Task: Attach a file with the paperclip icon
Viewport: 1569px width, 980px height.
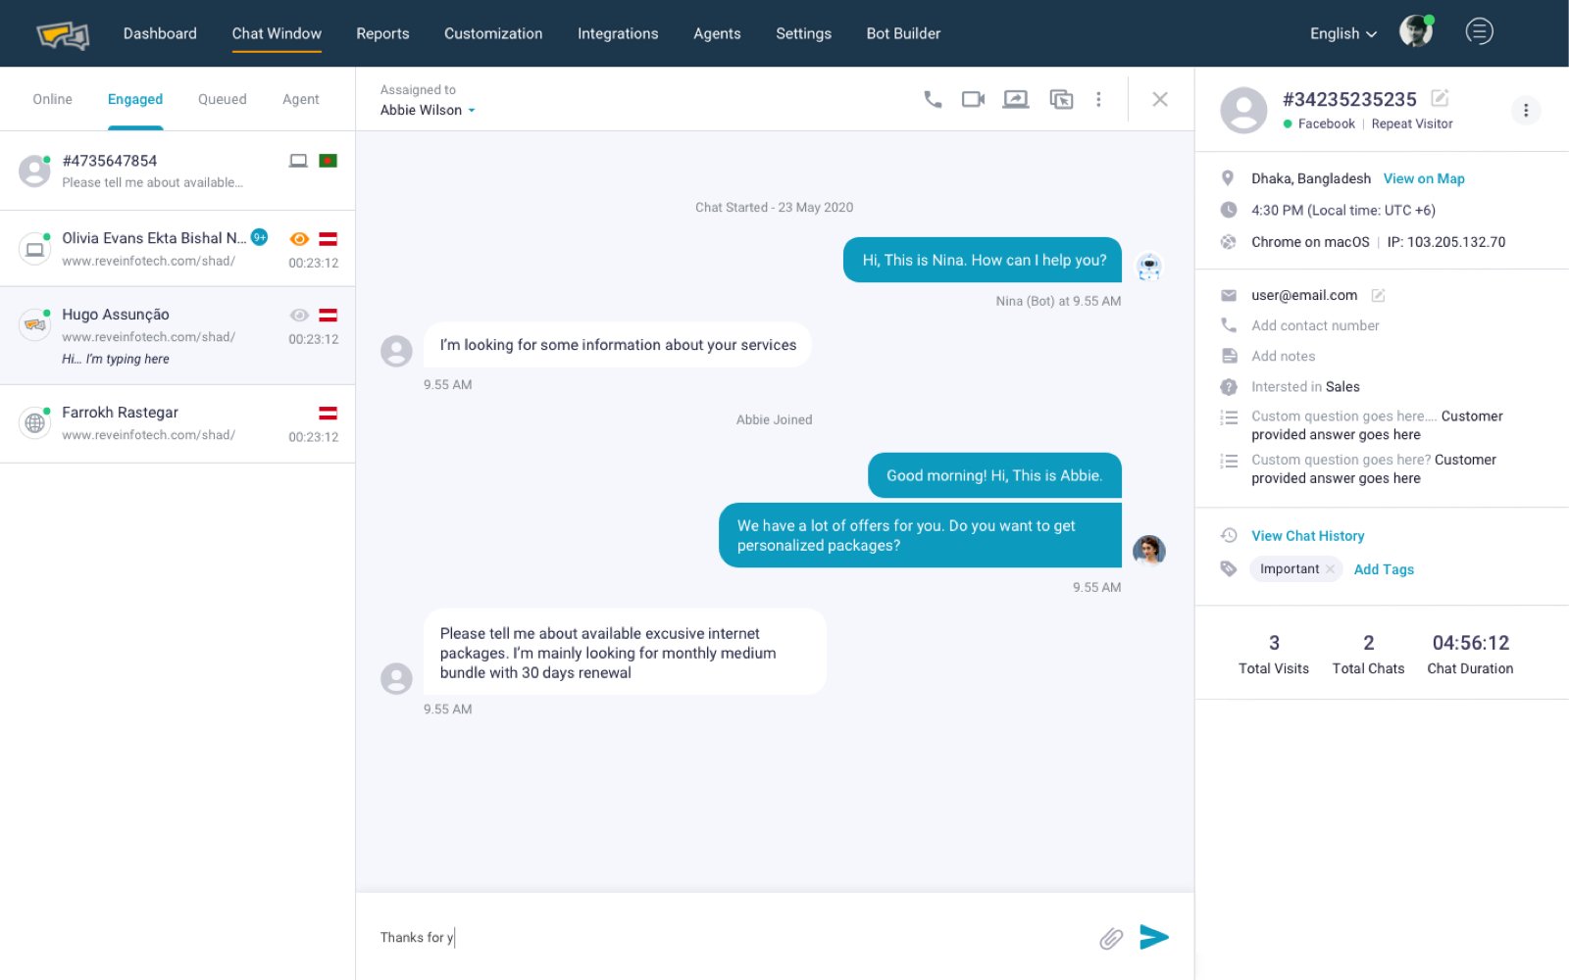Action: [x=1111, y=939]
